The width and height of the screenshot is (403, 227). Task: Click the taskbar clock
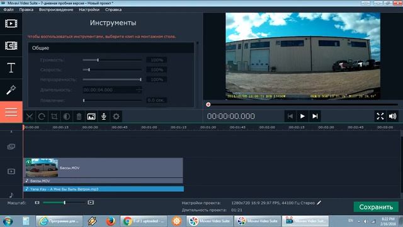[388, 221]
